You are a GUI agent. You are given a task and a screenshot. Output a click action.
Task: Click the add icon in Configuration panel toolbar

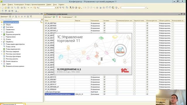[10, 17]
